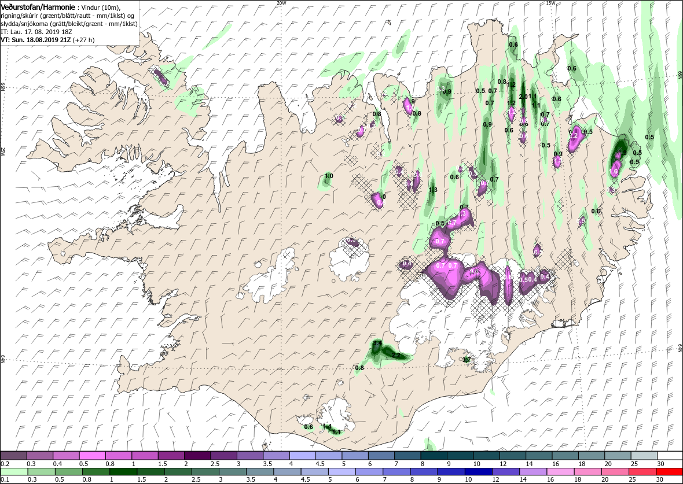
Task: Click the black '1.3' rainfall value
Action: point(434,190)
